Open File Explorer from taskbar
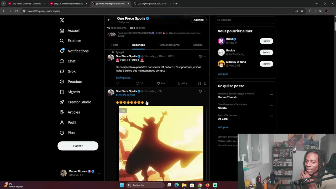336x189 pixels. point(184,185)
